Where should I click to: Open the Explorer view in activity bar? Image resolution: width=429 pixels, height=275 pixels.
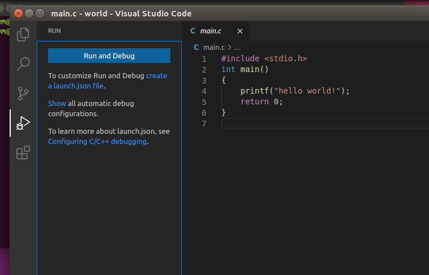[23, 34]
